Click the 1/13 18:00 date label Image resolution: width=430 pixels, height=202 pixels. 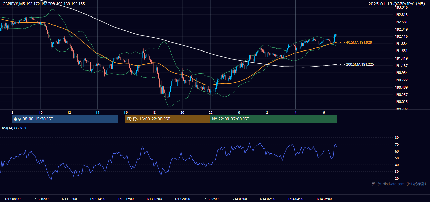154,199
